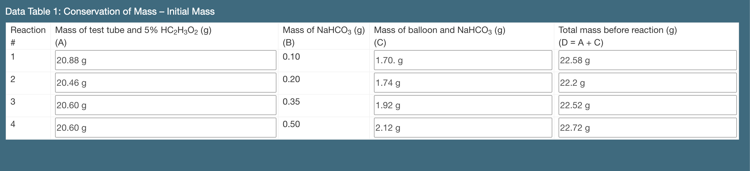Select the 0.50 NaHCO3 mass value
The image size is (750, 171).
pyautogui.click(x=291, y=124)
